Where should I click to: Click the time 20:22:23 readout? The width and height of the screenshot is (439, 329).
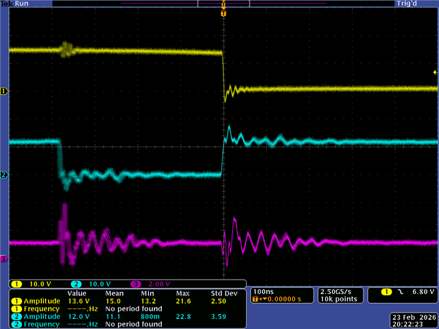(407, 324)
